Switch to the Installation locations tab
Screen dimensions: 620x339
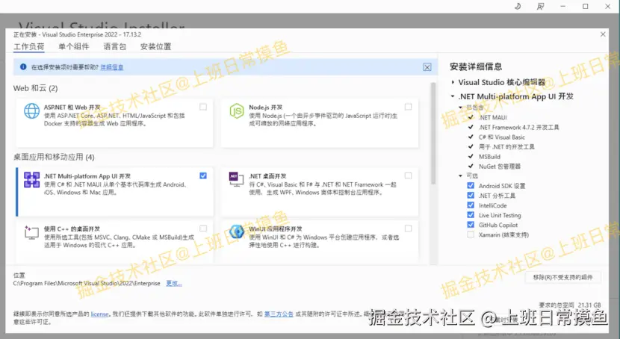(156, 46)
